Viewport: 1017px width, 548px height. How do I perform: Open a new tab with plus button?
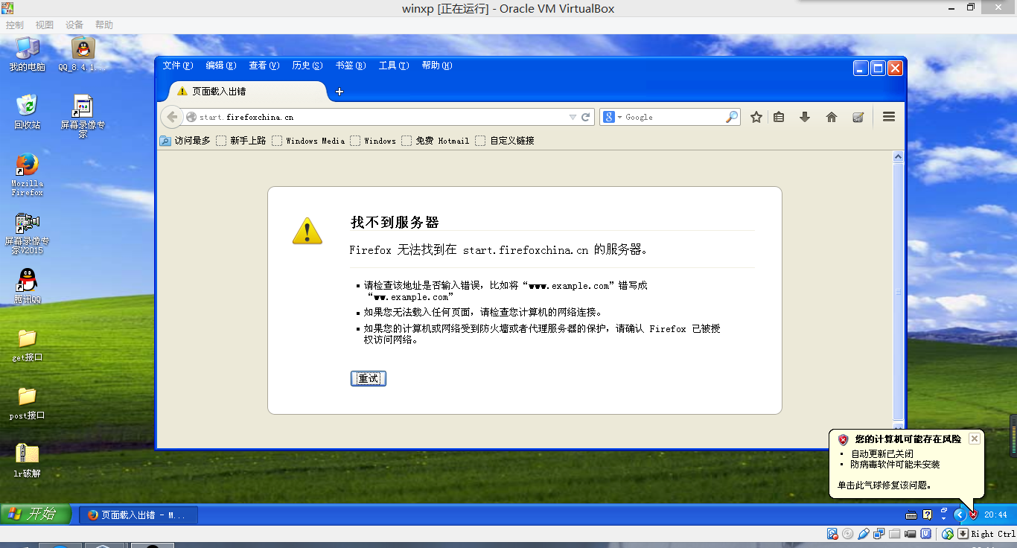[339, 92]
